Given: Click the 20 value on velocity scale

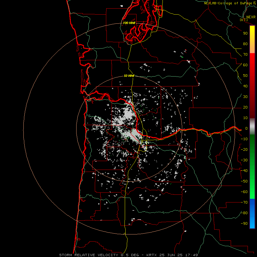Looking at the screenshot, I should point(245,107).
